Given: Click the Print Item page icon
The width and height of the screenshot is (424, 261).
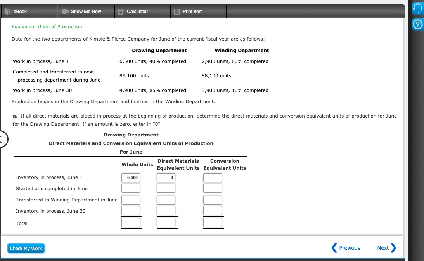Looking at the screenshot, I should tap(177, 12).
